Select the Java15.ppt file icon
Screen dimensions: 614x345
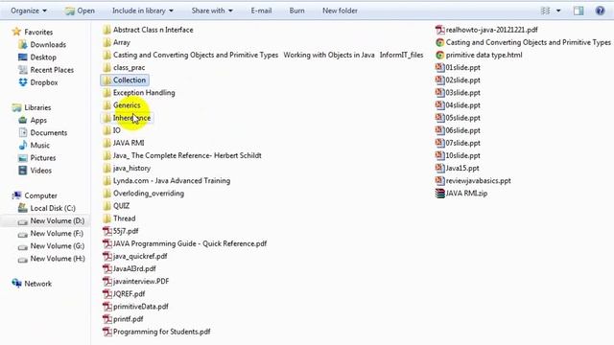click(439, 169)
